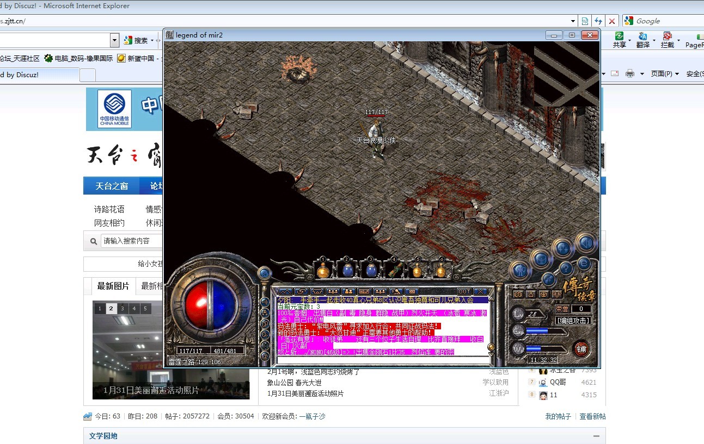Click the question mark help orb

(x=566, y=268)
